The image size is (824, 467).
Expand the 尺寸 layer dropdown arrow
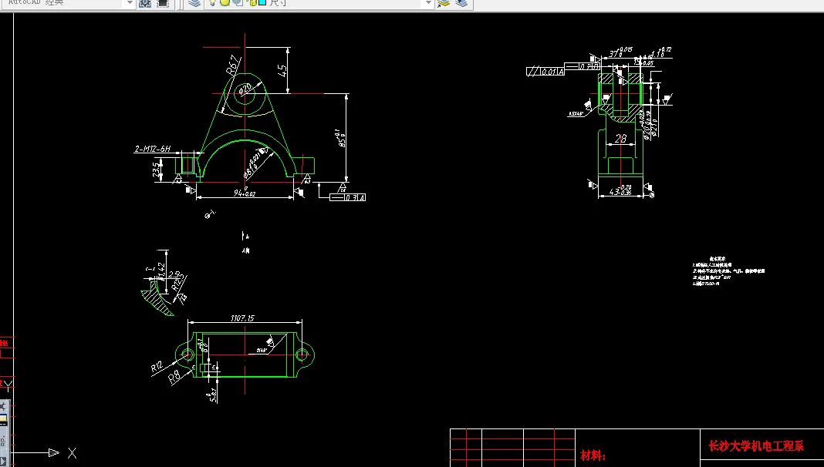click(428, 3)
